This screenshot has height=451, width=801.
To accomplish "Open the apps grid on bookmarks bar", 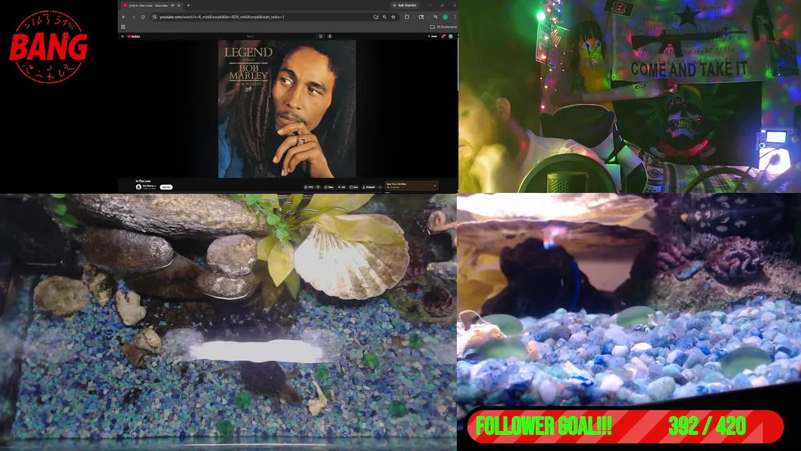I will [123, 27].
